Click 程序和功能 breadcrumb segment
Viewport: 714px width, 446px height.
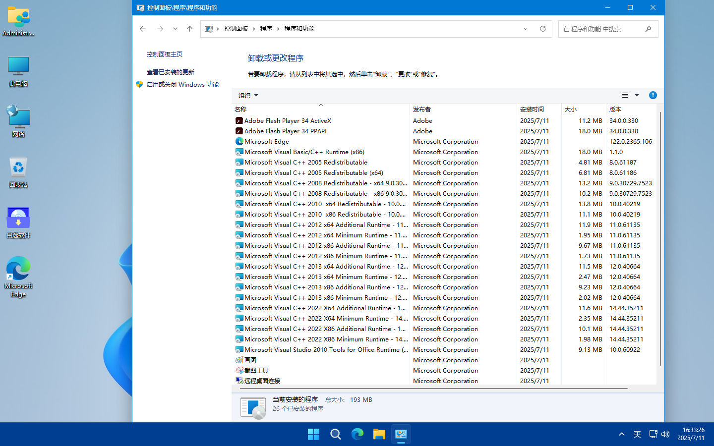(299, 29)
